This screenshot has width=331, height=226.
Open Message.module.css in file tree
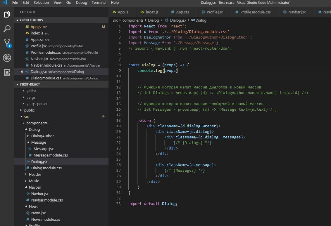click(51, 155)
